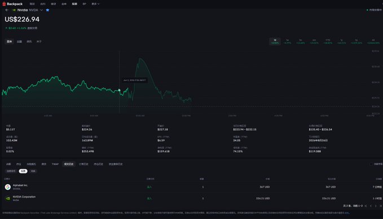Tick the checkbox beside the bottom tab bar

pyautogui.click(x=371, y=164)
